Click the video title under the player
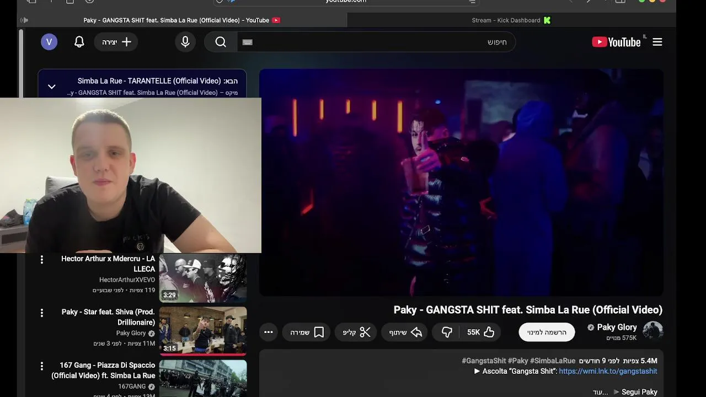706x397 pixels. 528,310
